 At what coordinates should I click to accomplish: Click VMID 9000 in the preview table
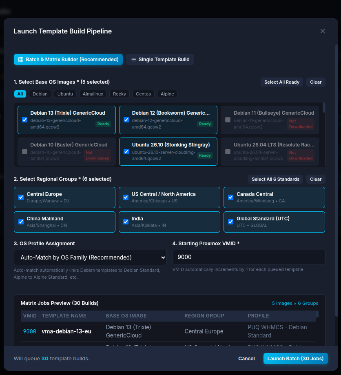click(x=30, y=331)
